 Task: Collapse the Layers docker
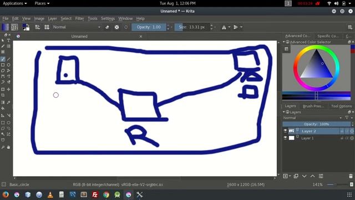[x=283, y=112]
